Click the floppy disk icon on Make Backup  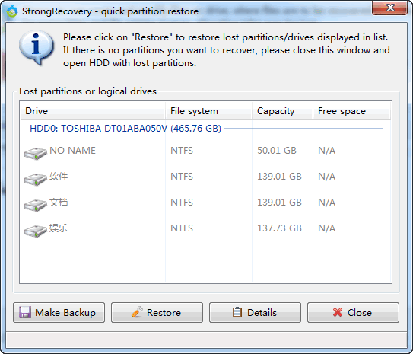tap(25, 312)
